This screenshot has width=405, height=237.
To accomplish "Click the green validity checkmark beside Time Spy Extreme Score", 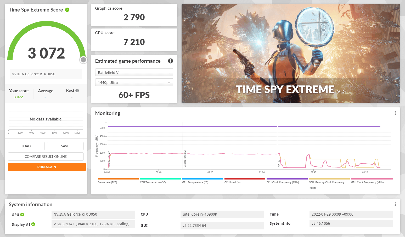I will pyautogui.click(x=67, y=10).
